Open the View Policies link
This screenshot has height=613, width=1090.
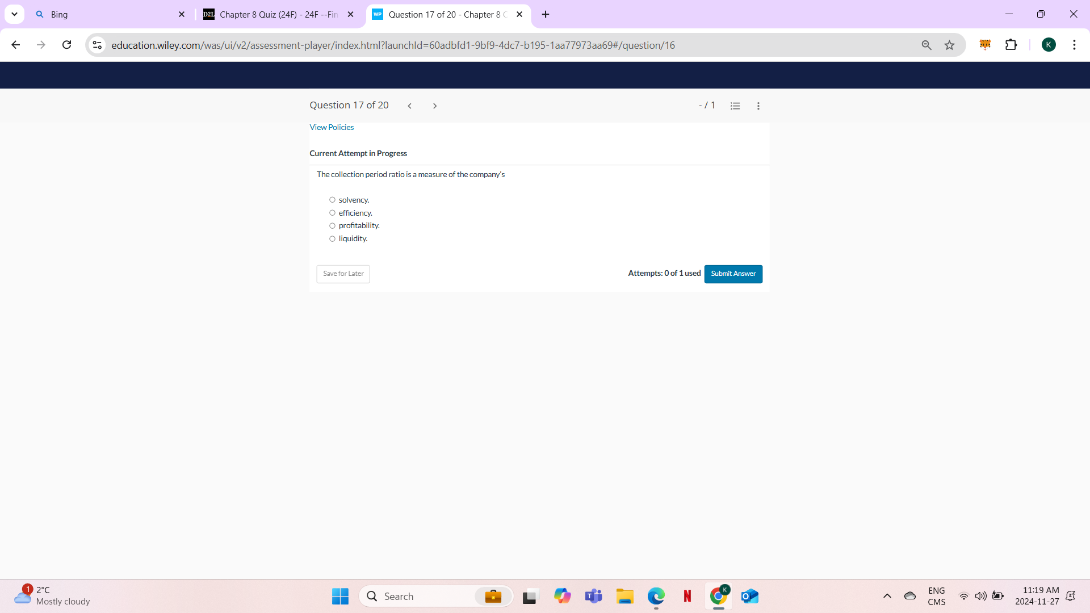click(x=332, y=127)
